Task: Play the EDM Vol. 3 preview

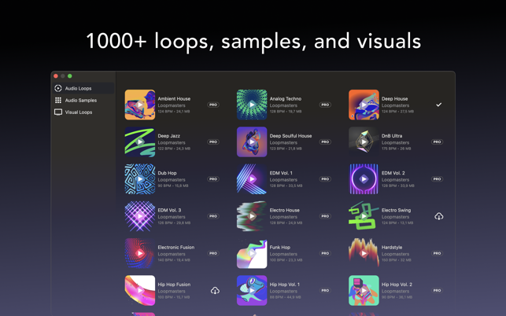Action: (x=140, y=216)
